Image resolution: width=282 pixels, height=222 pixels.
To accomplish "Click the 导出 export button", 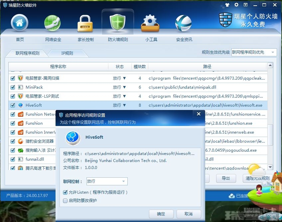I will 226,178.
